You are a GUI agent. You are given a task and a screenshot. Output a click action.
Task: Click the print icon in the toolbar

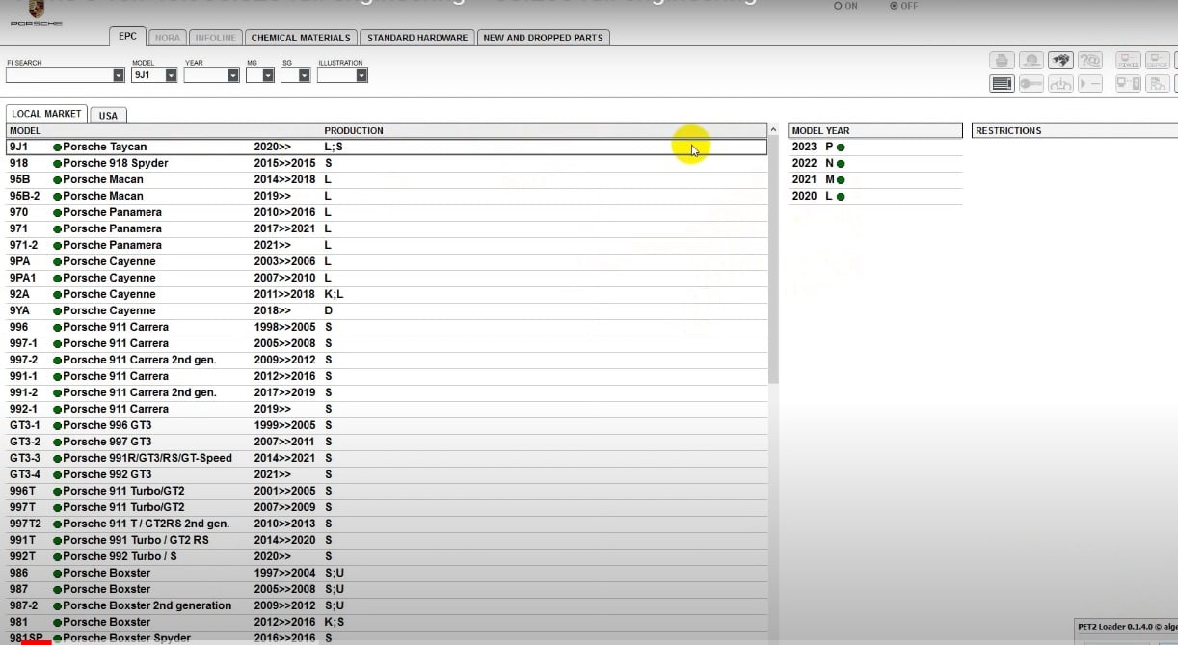1002,61
